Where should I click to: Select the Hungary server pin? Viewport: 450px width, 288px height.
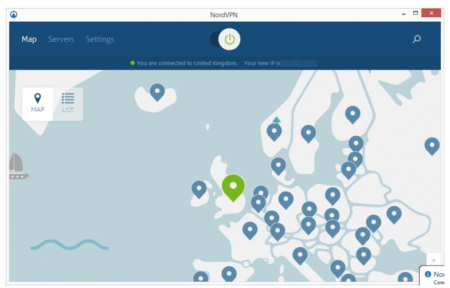tap(332, 228)
